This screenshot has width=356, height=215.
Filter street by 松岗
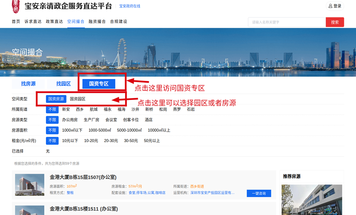(x=163, y=109)
